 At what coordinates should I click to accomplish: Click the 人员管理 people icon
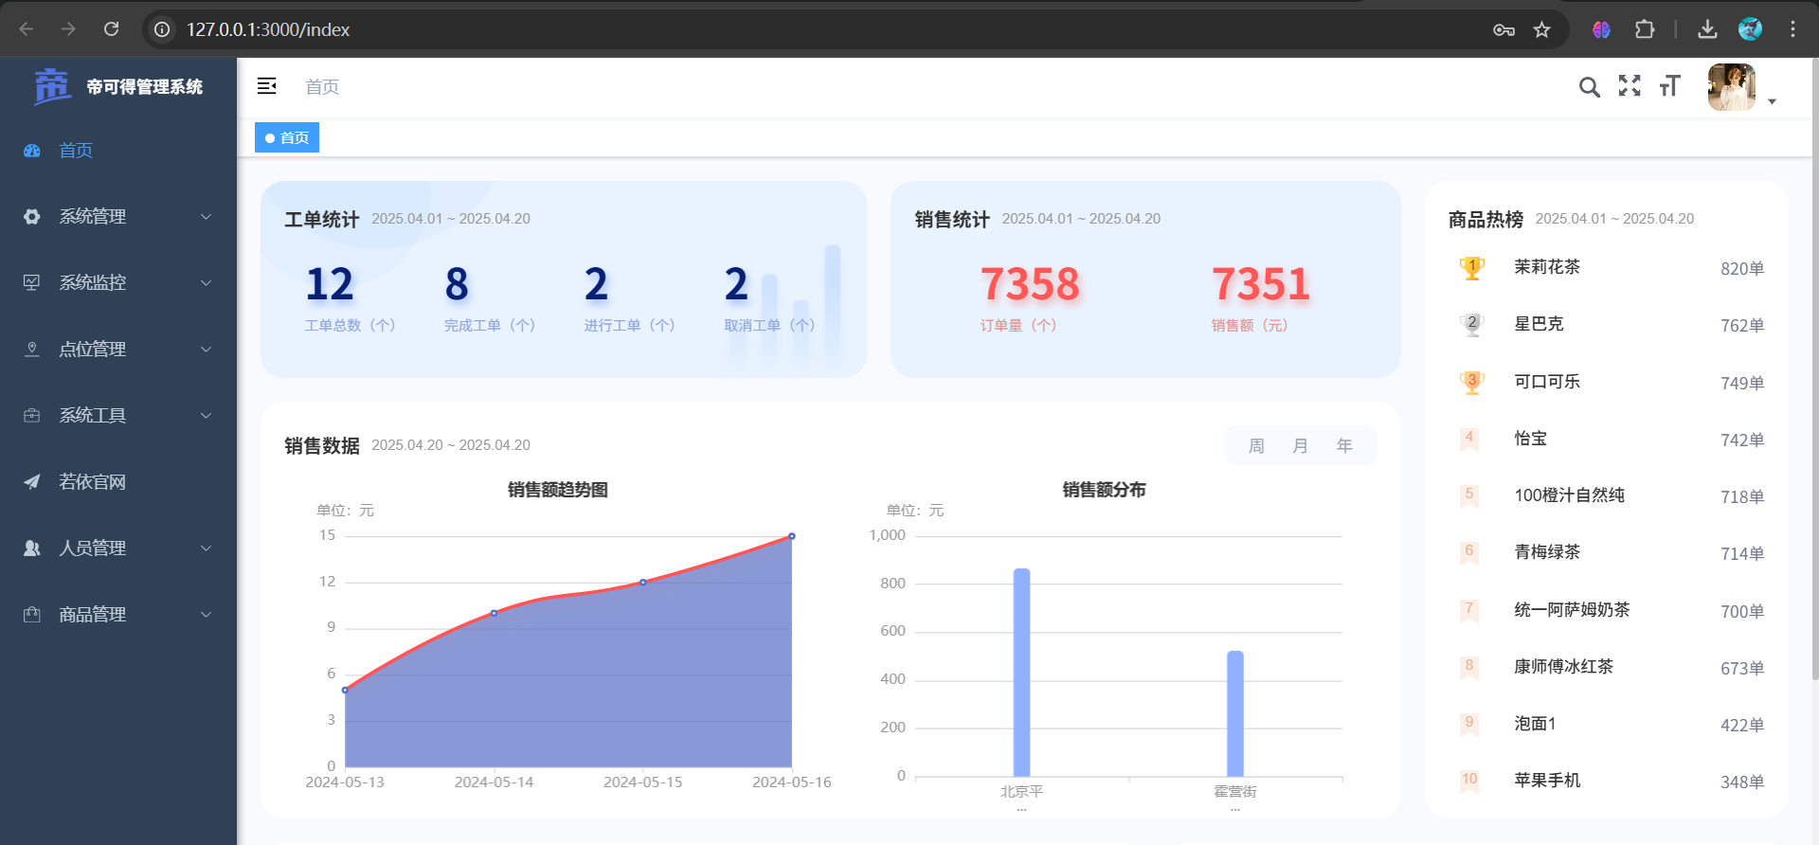coord(32,548)
